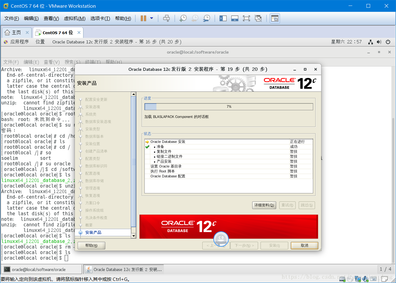Show or hide the library sidebar icon
Viewport: 396px width, 283px height.
(223, 18)
